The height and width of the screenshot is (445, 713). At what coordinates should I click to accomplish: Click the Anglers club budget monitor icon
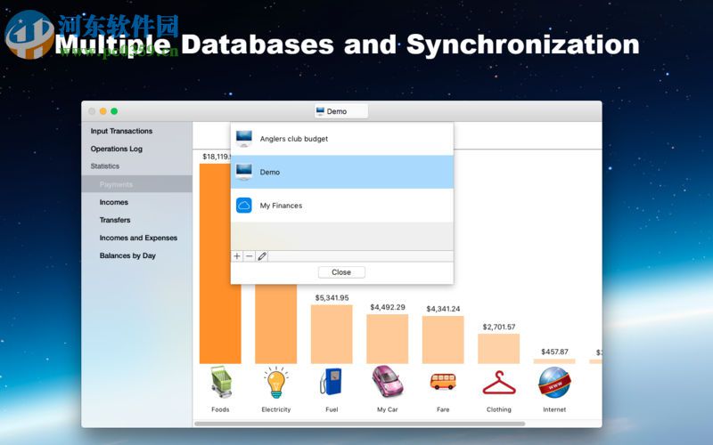[x=244, y=139]
